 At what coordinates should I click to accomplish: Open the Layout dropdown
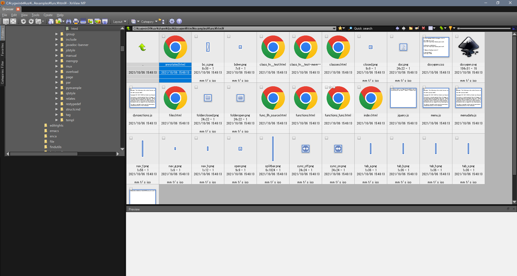coord(120,22)
